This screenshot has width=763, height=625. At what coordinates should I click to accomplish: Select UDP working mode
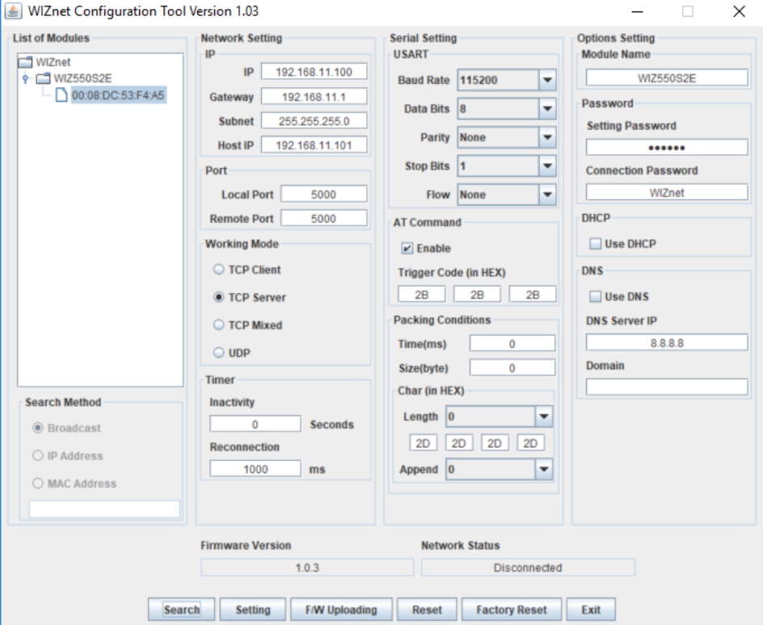[x=218, y=352]
